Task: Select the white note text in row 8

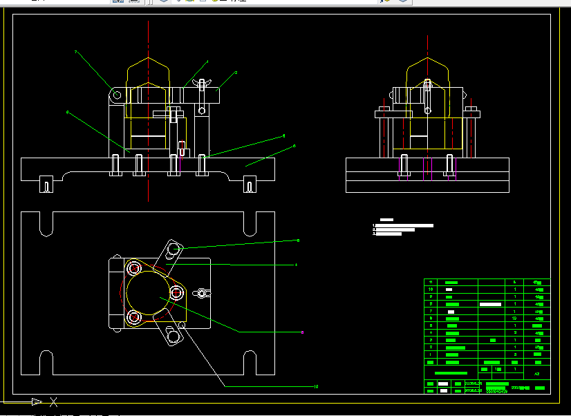Action: 490,304
